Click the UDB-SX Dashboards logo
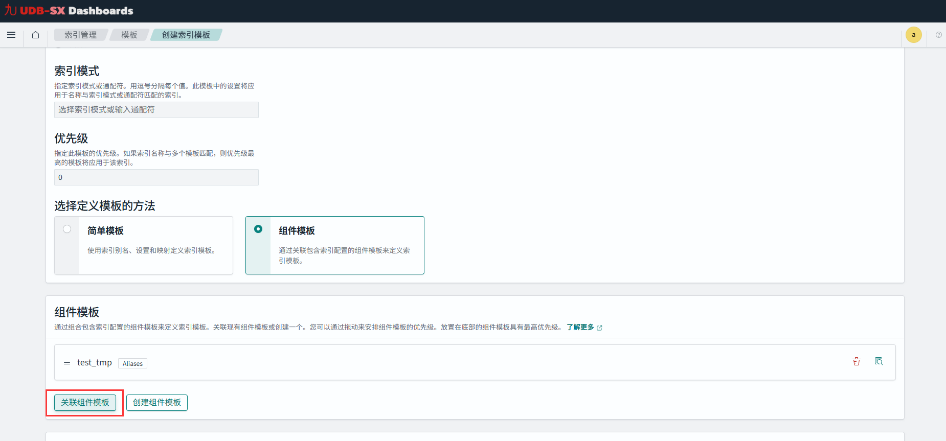 point(69,11)
